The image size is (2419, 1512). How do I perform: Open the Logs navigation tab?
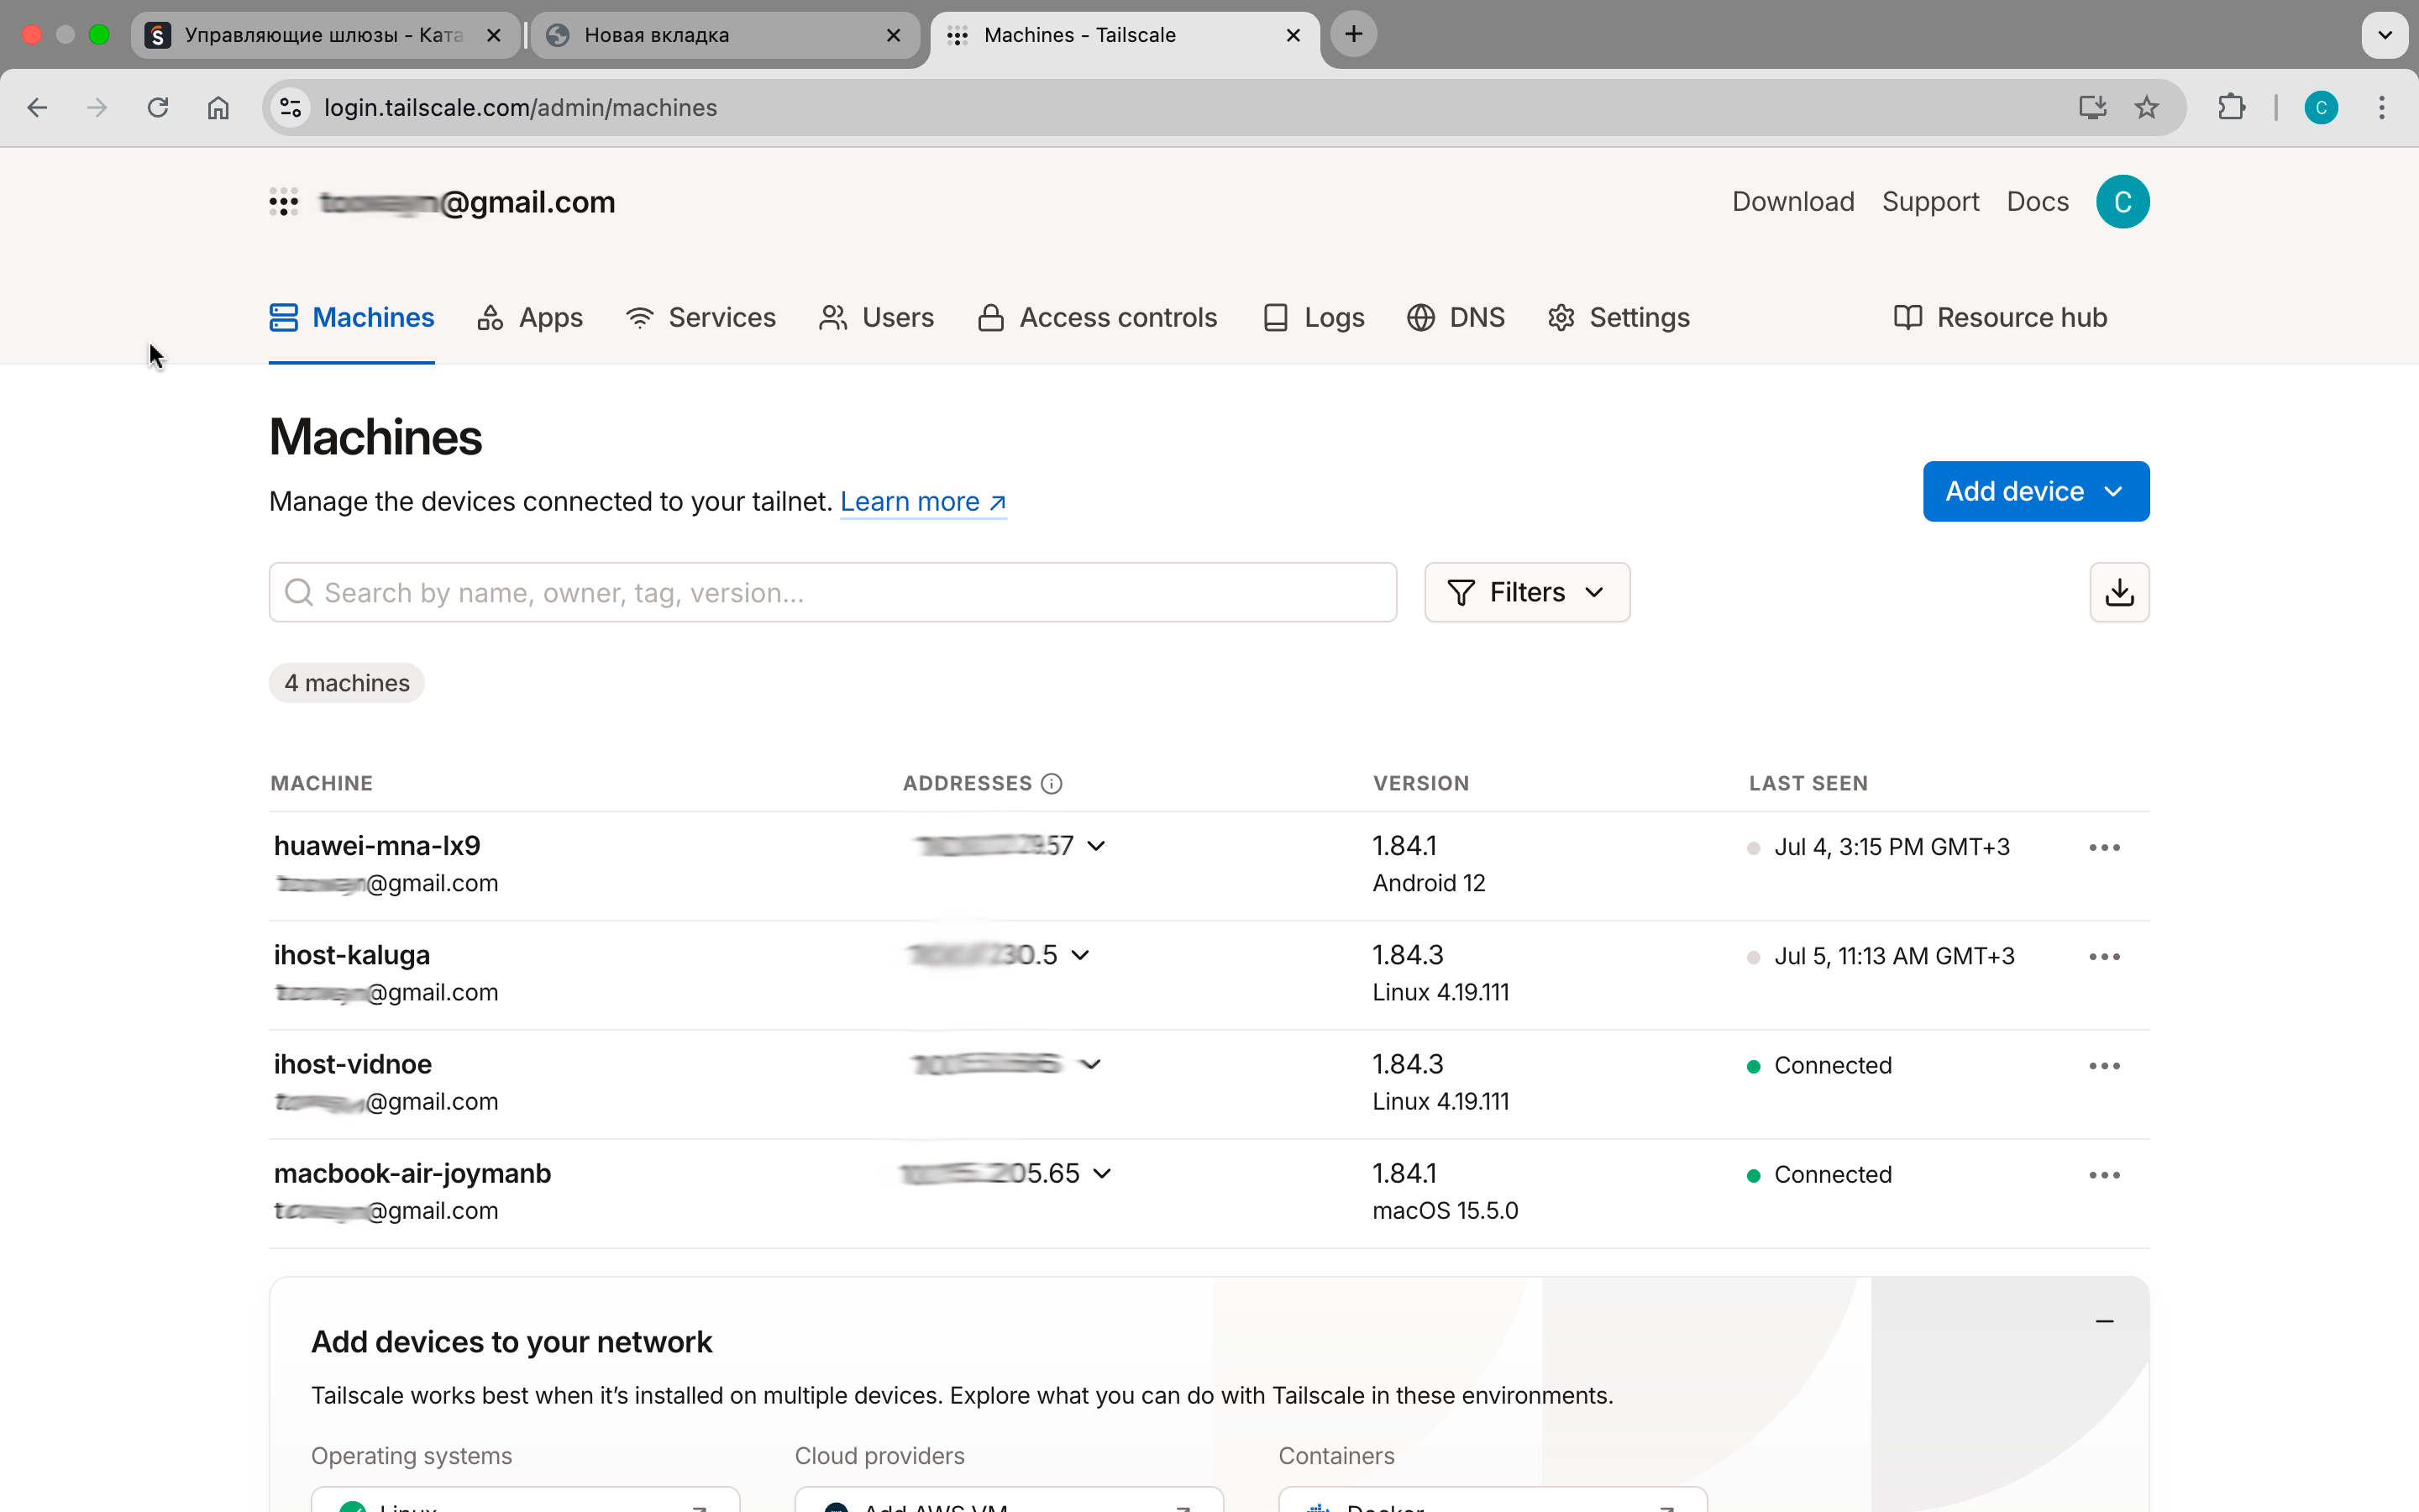pos(1314,318)
